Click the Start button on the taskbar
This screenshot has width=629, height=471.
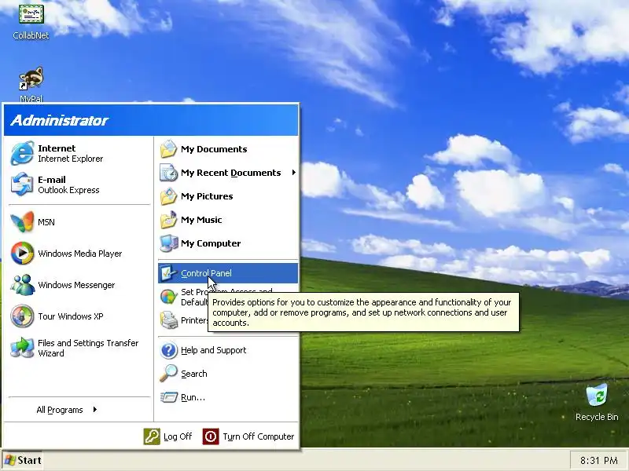click(23, 460)
